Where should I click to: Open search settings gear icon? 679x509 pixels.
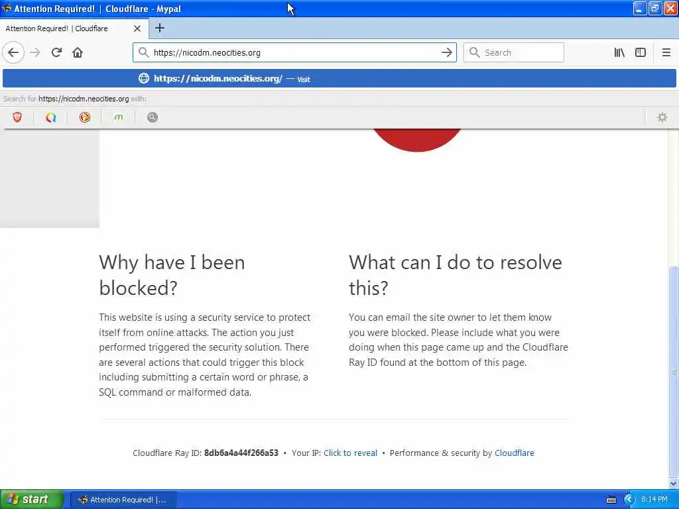pos(662,117)
